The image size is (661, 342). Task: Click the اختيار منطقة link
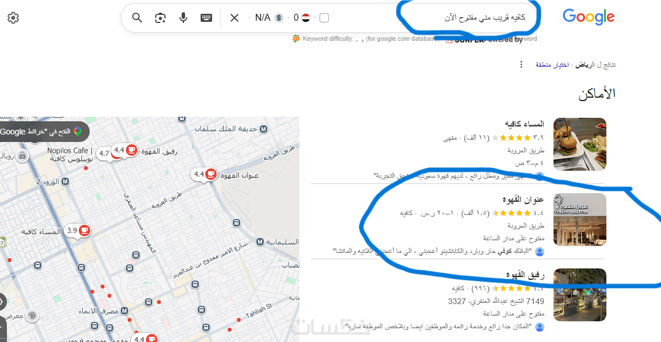(x=552, y=65)
